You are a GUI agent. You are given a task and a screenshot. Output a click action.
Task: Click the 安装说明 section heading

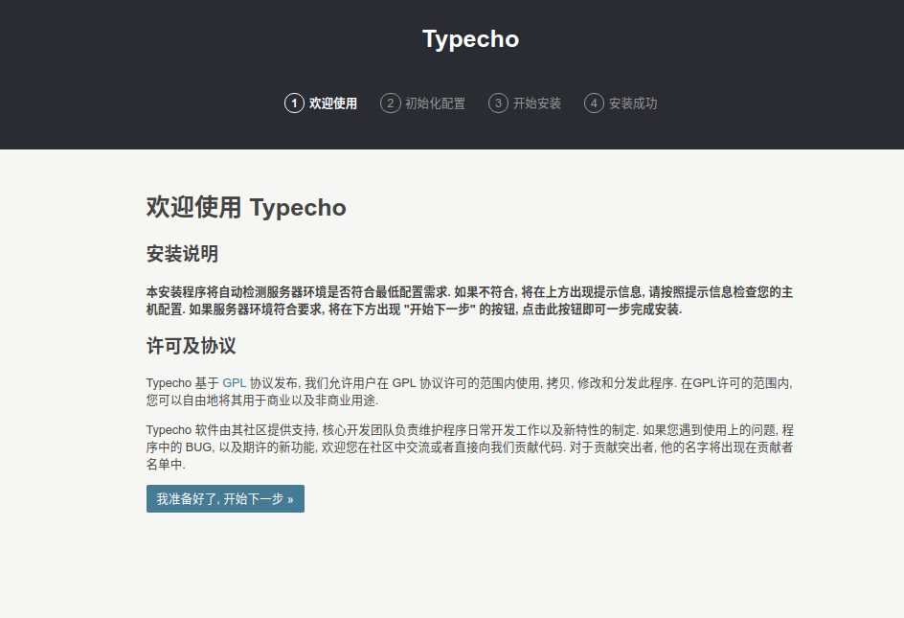(182, 254)
